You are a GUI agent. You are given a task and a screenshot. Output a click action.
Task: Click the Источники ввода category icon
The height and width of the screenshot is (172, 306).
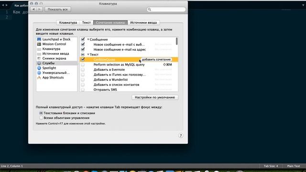(39, 54)
